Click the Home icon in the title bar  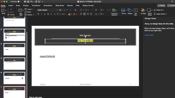25,2
